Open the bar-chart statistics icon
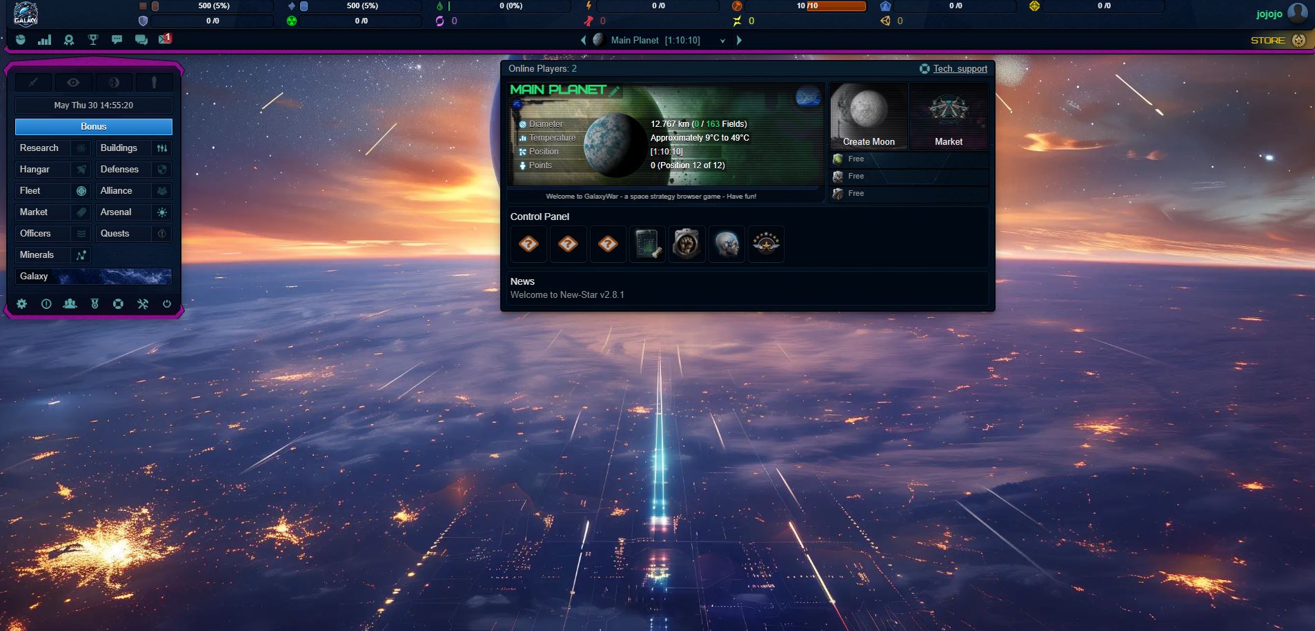The width and height of the screenshot is (1315, 631). pos(45,40)
